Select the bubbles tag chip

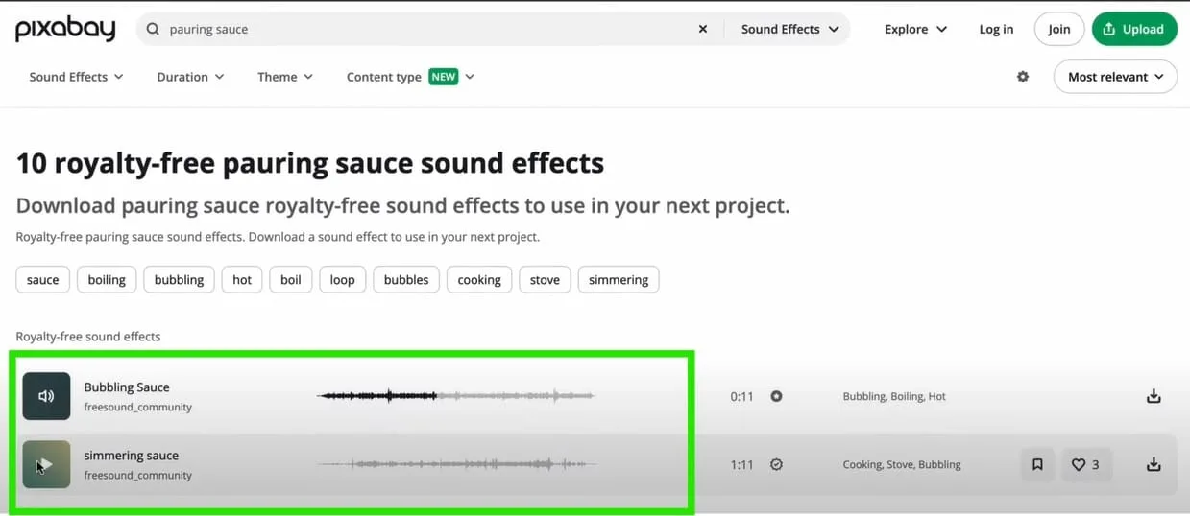406,280
